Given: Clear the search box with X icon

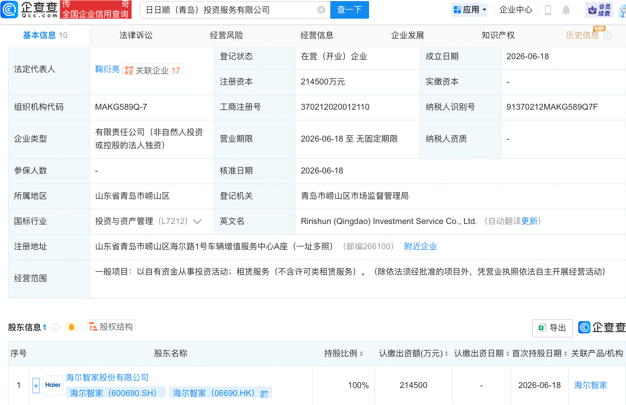Looking at the screenshot, I should [321, 10].
